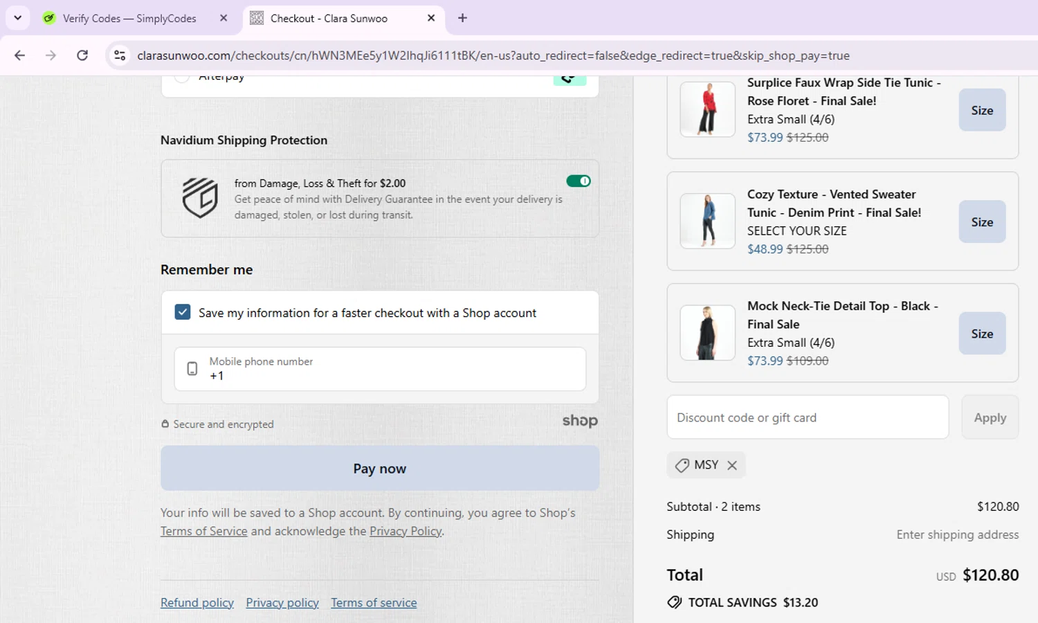Open the footer Terms of service link
Screen dimensions: 1038x623
374,603
